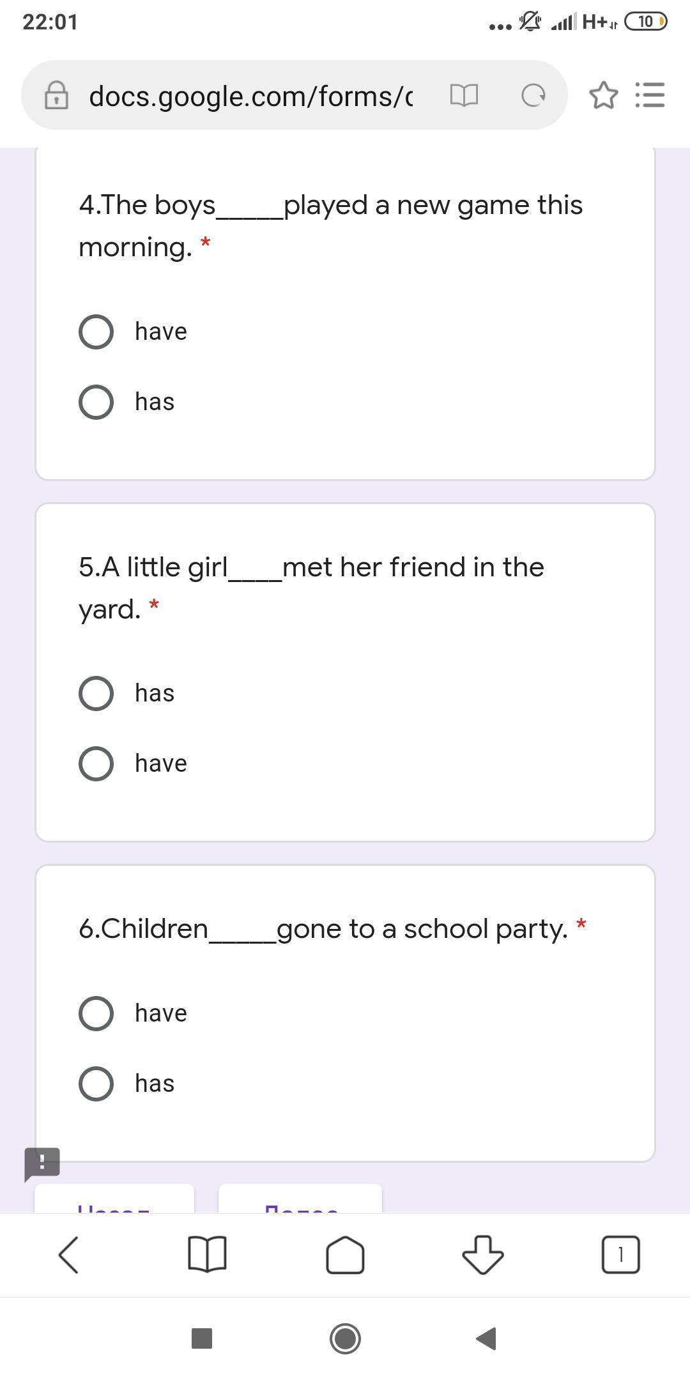Tap the lock icon in address bar
Screen dimensions: 690x1380
56,96
